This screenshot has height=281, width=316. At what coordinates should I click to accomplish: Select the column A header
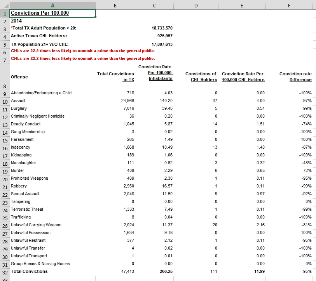pos(52,5)
